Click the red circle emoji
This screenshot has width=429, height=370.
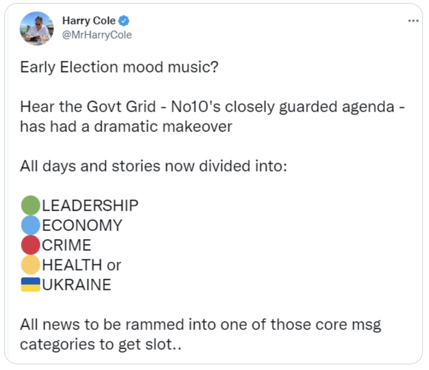click(30, 245)
